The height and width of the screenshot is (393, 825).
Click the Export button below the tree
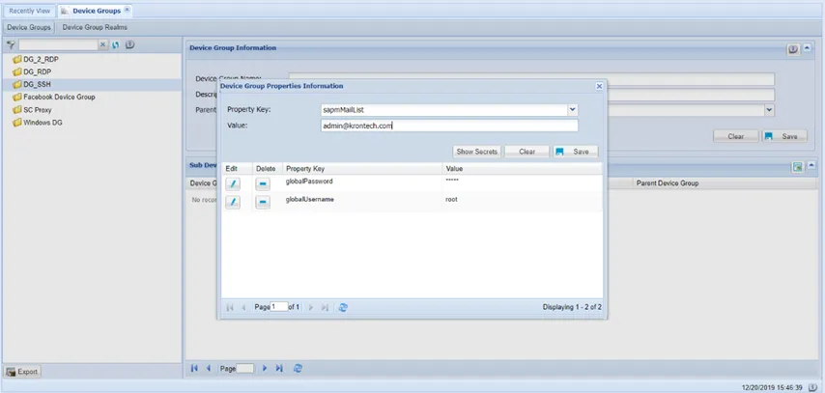click(22, 372)
